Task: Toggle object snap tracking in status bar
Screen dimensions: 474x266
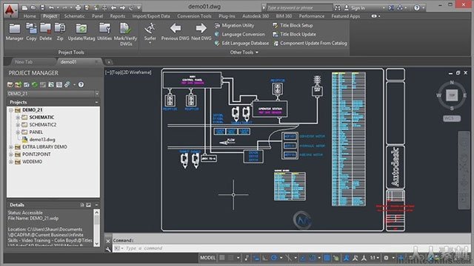Action: click(x=303, y=258)
